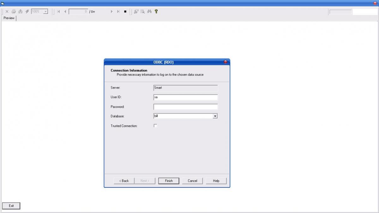This screenshot has width=379, height=213.
Task: Open the binoculars find text tool
Action: 149,11
